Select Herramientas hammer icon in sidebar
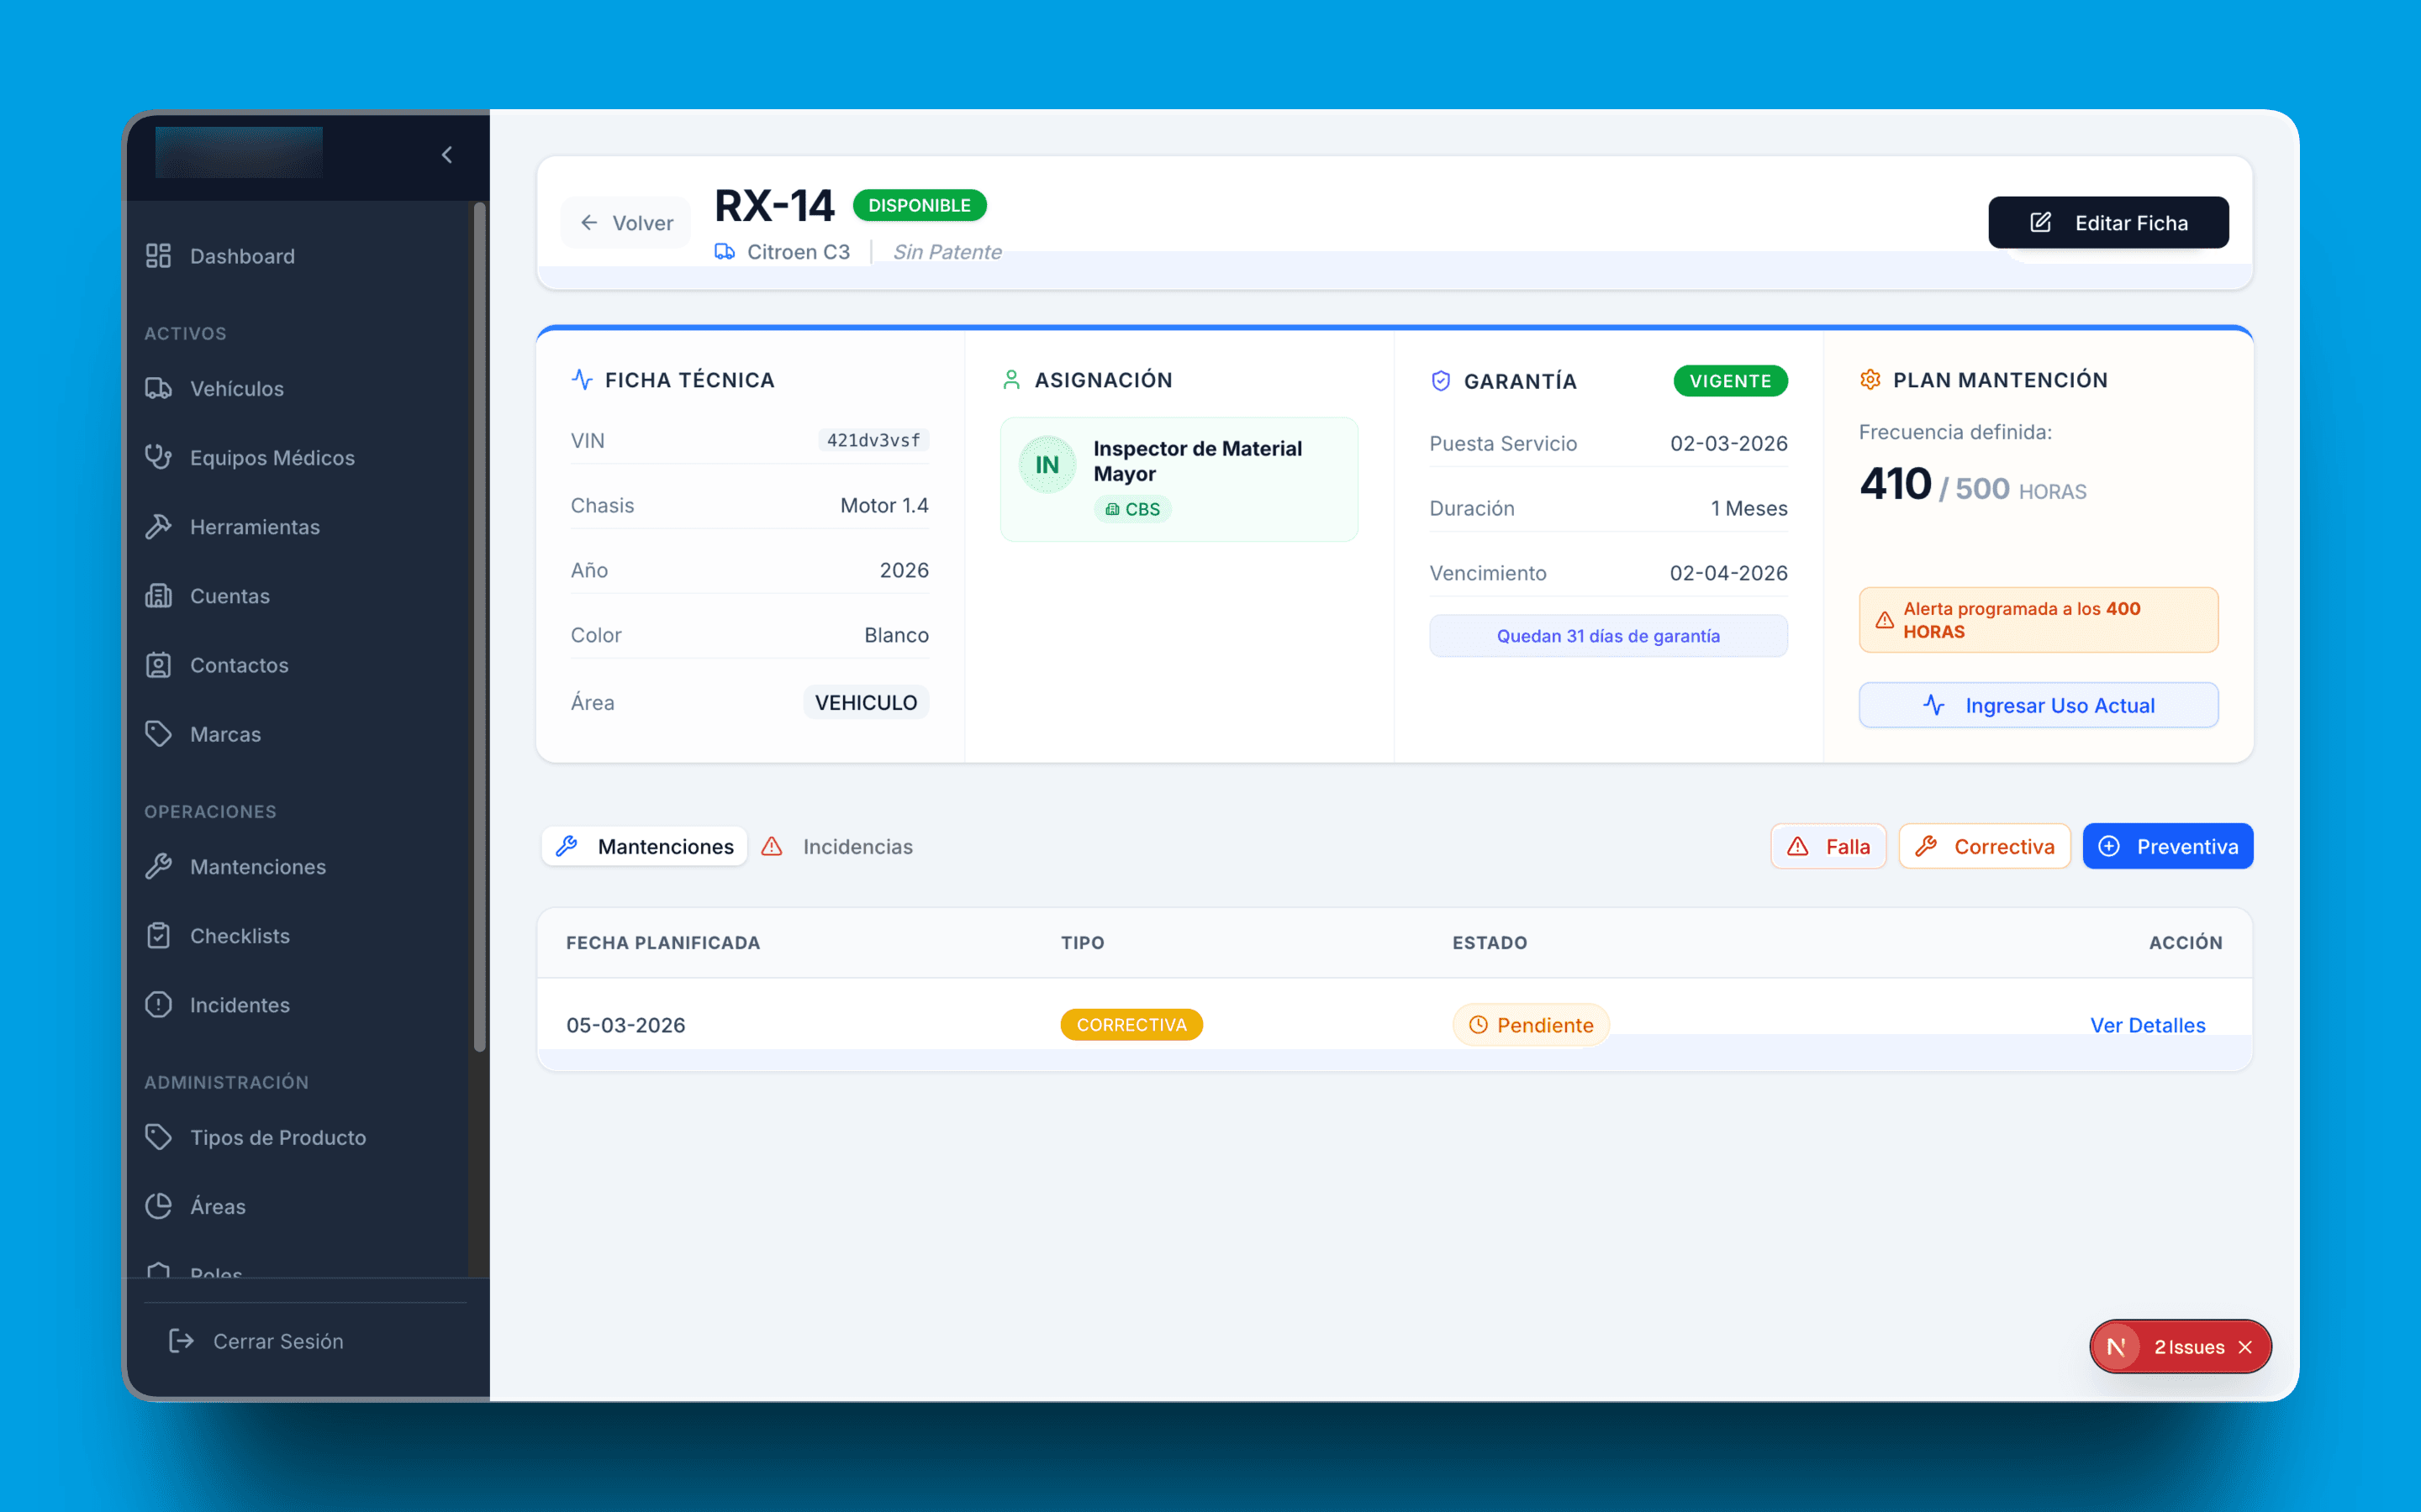Screen dimensions: 2421x1512 (x=159, y=526)
